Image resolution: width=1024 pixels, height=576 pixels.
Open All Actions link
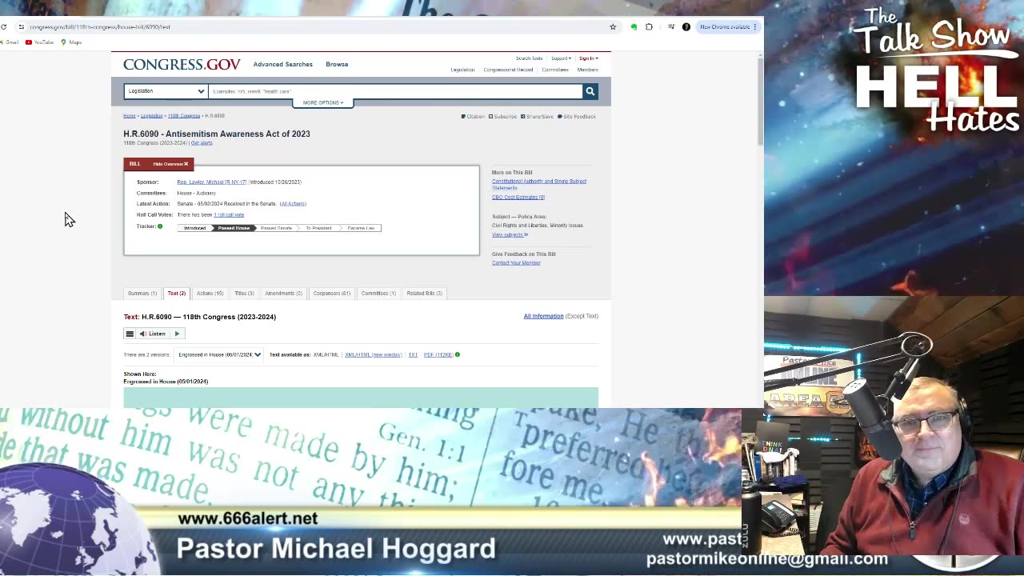293,204
